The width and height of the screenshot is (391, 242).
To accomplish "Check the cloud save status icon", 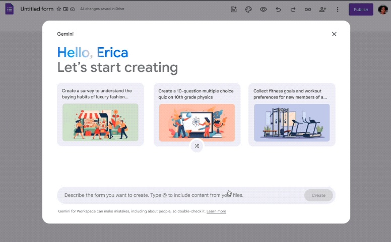I will point(73,9).
